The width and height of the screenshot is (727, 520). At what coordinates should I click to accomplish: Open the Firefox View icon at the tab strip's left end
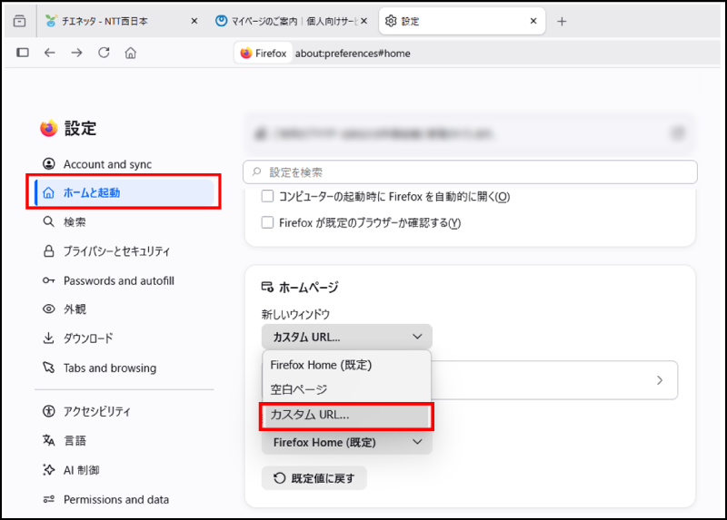pyautogui.click(x=19, y=21)
